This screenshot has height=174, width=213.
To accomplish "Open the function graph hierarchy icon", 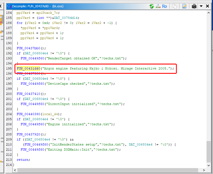I will tap(158, 6).
